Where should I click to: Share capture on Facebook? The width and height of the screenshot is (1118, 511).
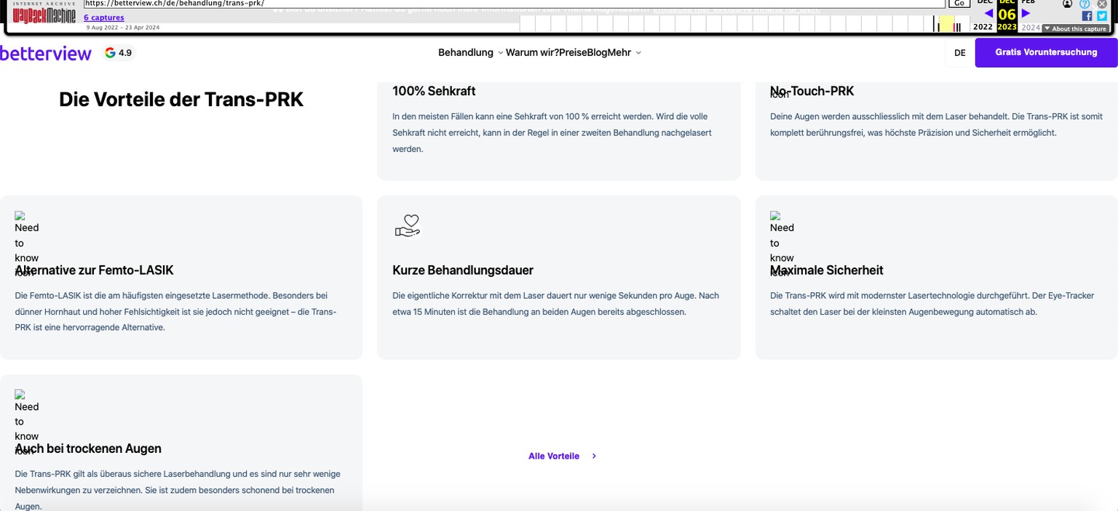click(1087, 16)
